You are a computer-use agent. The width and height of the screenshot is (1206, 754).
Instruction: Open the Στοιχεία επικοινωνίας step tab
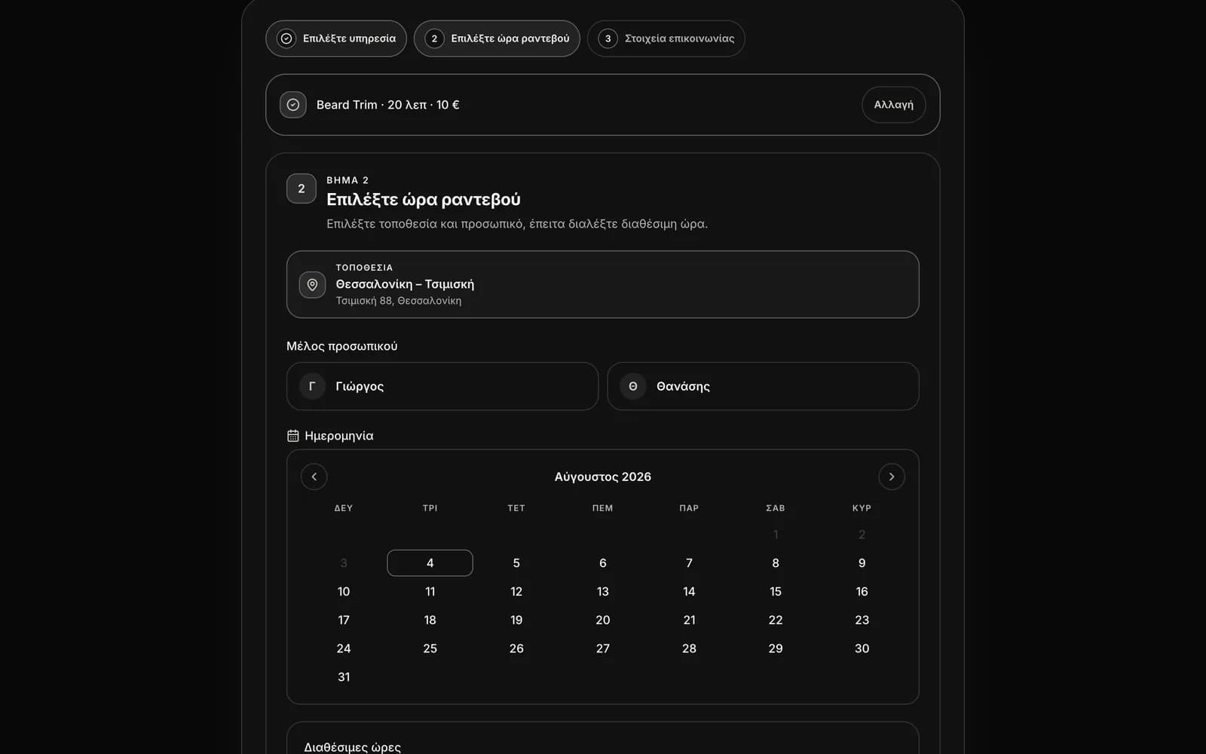(666, 38)
